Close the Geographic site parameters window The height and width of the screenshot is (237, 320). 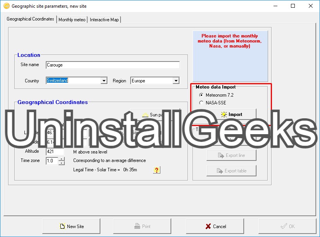tap(311, 6)
